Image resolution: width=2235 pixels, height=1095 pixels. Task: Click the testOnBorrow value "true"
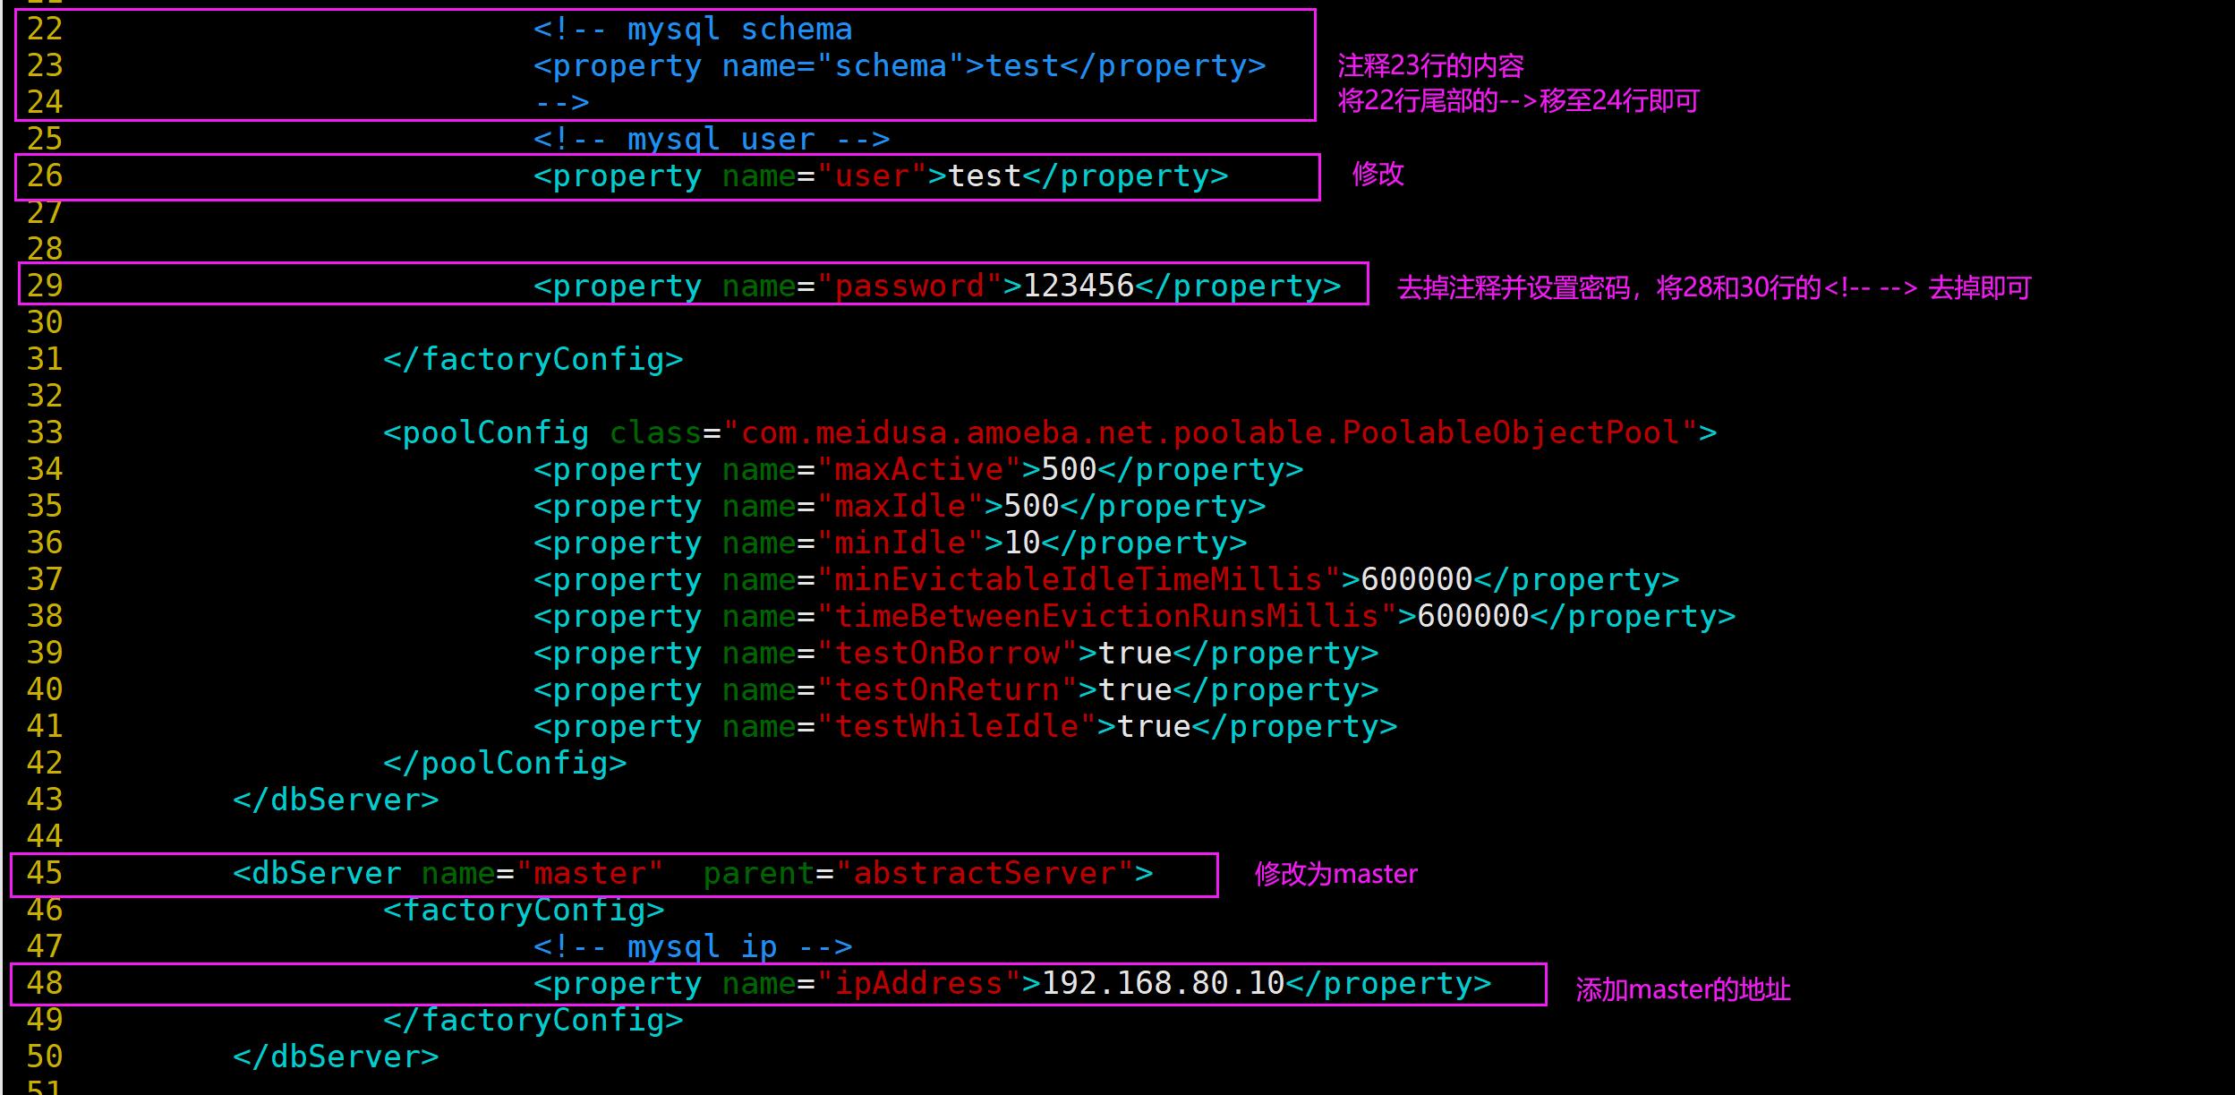[x=1135, y=654]
